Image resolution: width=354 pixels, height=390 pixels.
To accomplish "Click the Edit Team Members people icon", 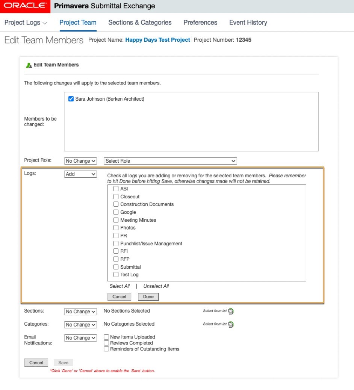I will [29, 65].
